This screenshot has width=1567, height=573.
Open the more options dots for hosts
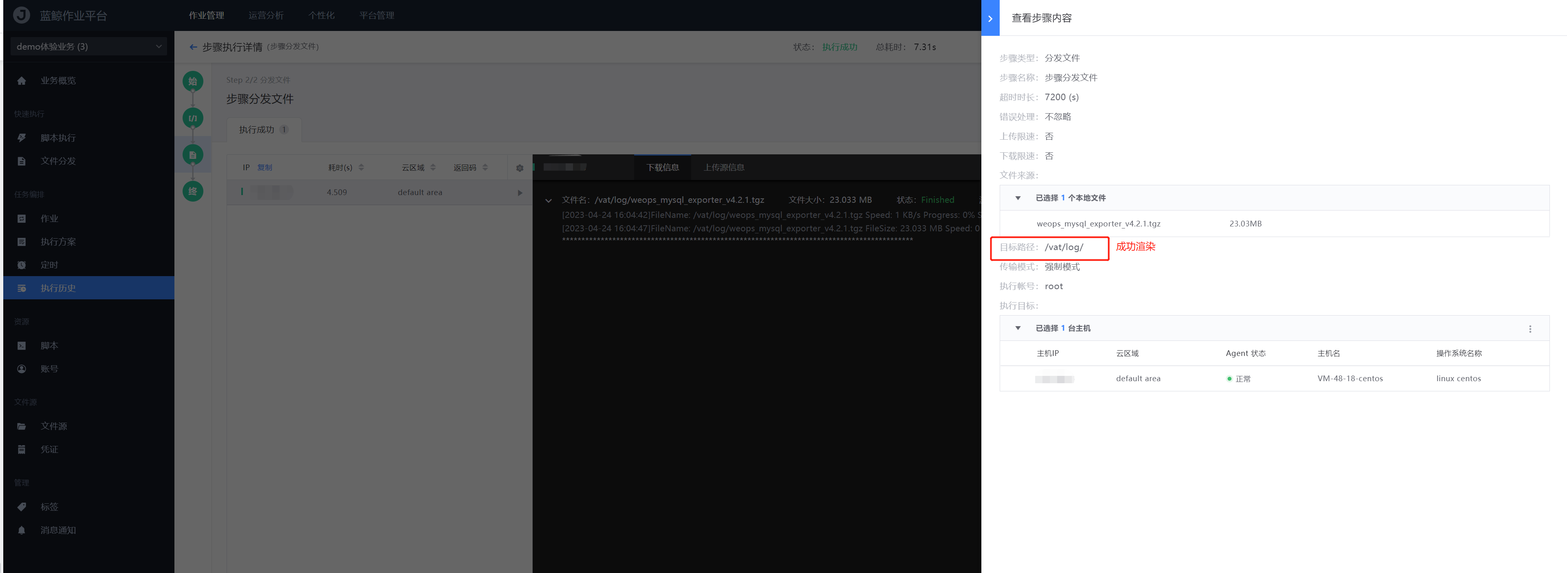tap(1530, 329)
